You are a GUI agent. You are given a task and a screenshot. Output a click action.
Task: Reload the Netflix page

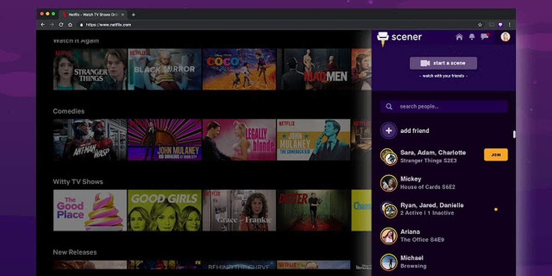(x=61, y=25)
